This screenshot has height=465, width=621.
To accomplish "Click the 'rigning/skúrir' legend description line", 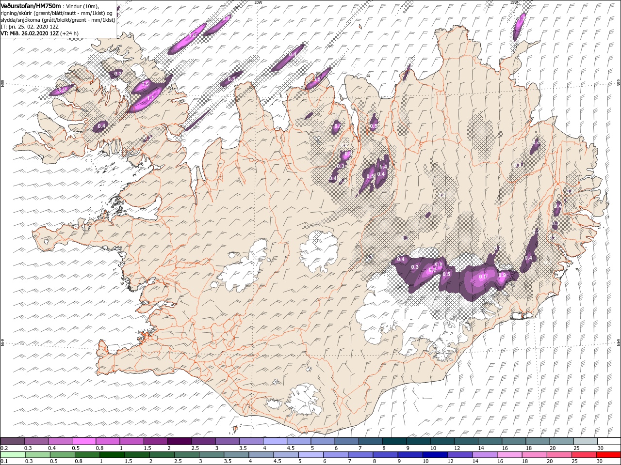I will pos(57,13).
